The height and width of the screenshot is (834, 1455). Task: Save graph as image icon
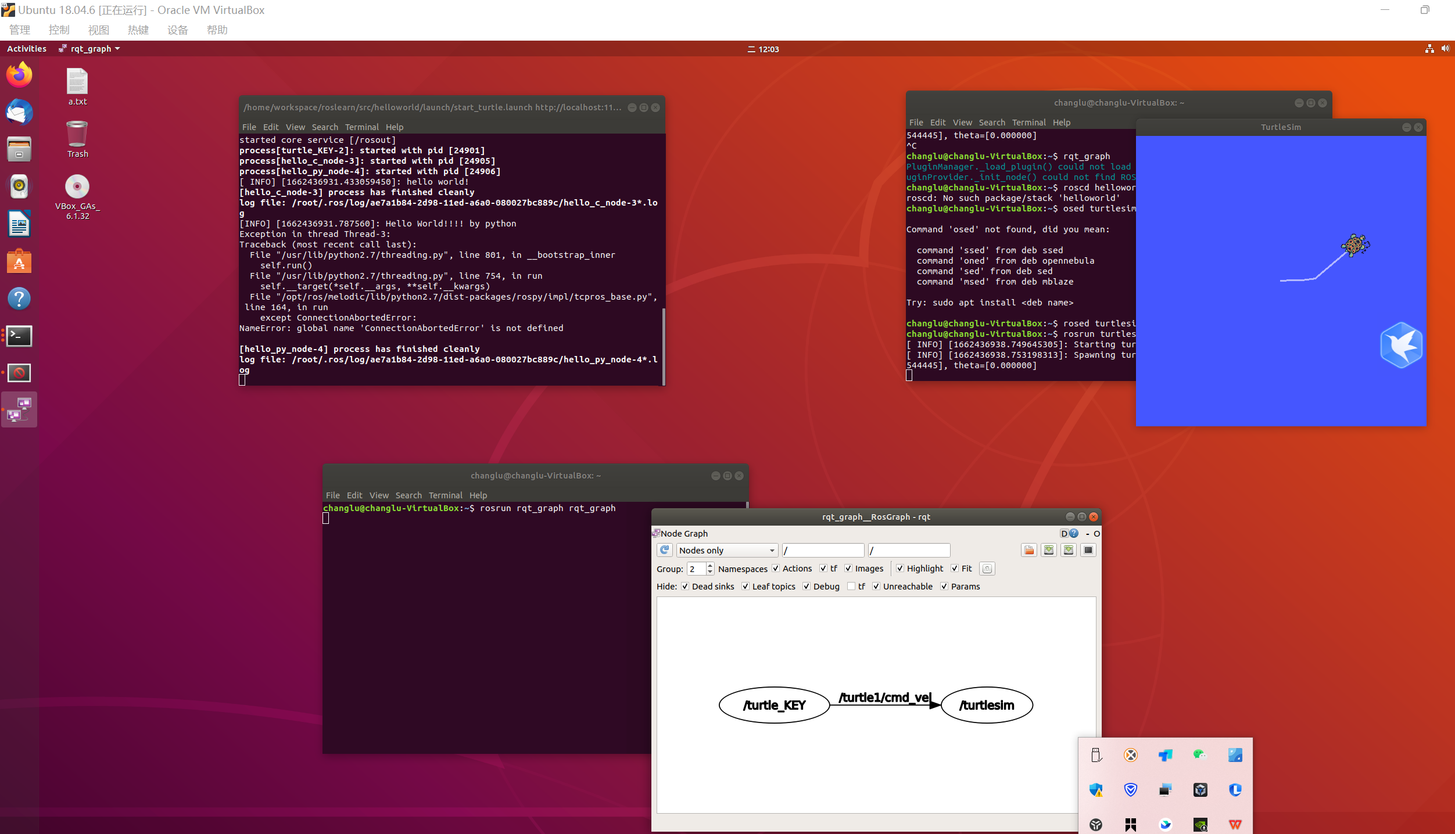1088,550
